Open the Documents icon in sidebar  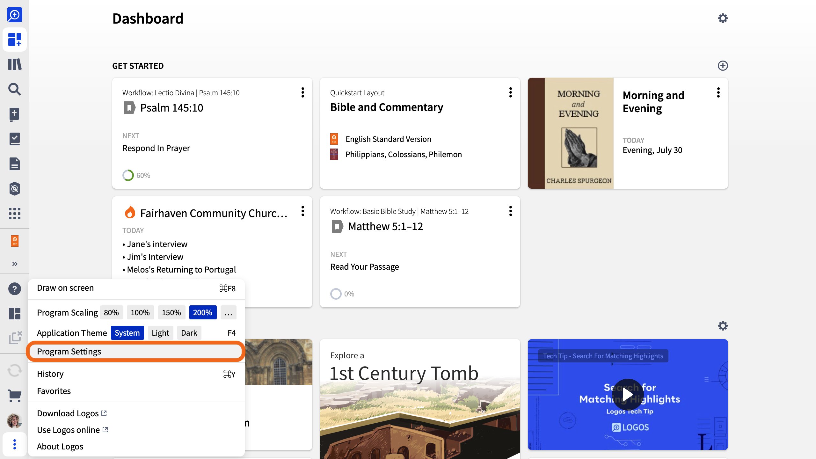(x=15, y=164)
